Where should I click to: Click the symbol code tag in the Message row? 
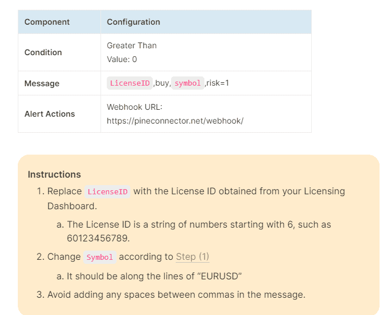tap(188, 83)
